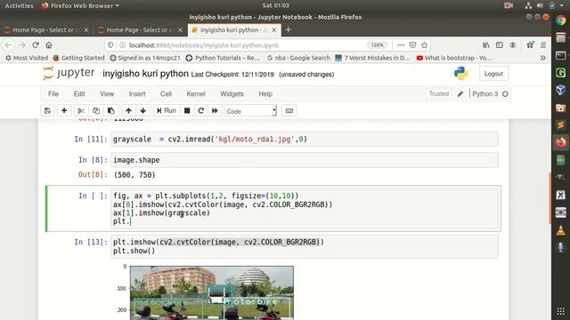Click the 120% zoom level indicator
Viewport: 570px width, 320px height.
point(377,45)
